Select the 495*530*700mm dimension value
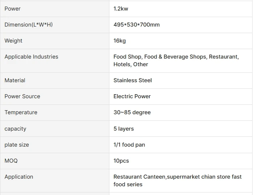The image size is (254, 195). click(136, 25)
